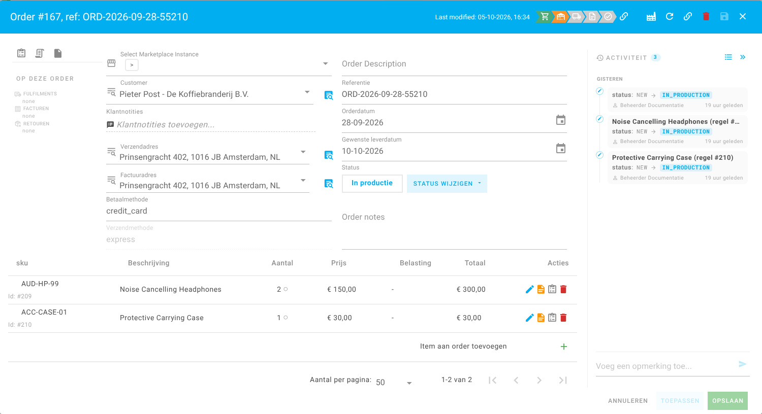Click the Opslaan button
Viewport: 762px width, 414px height.
(x=727, y=401)
